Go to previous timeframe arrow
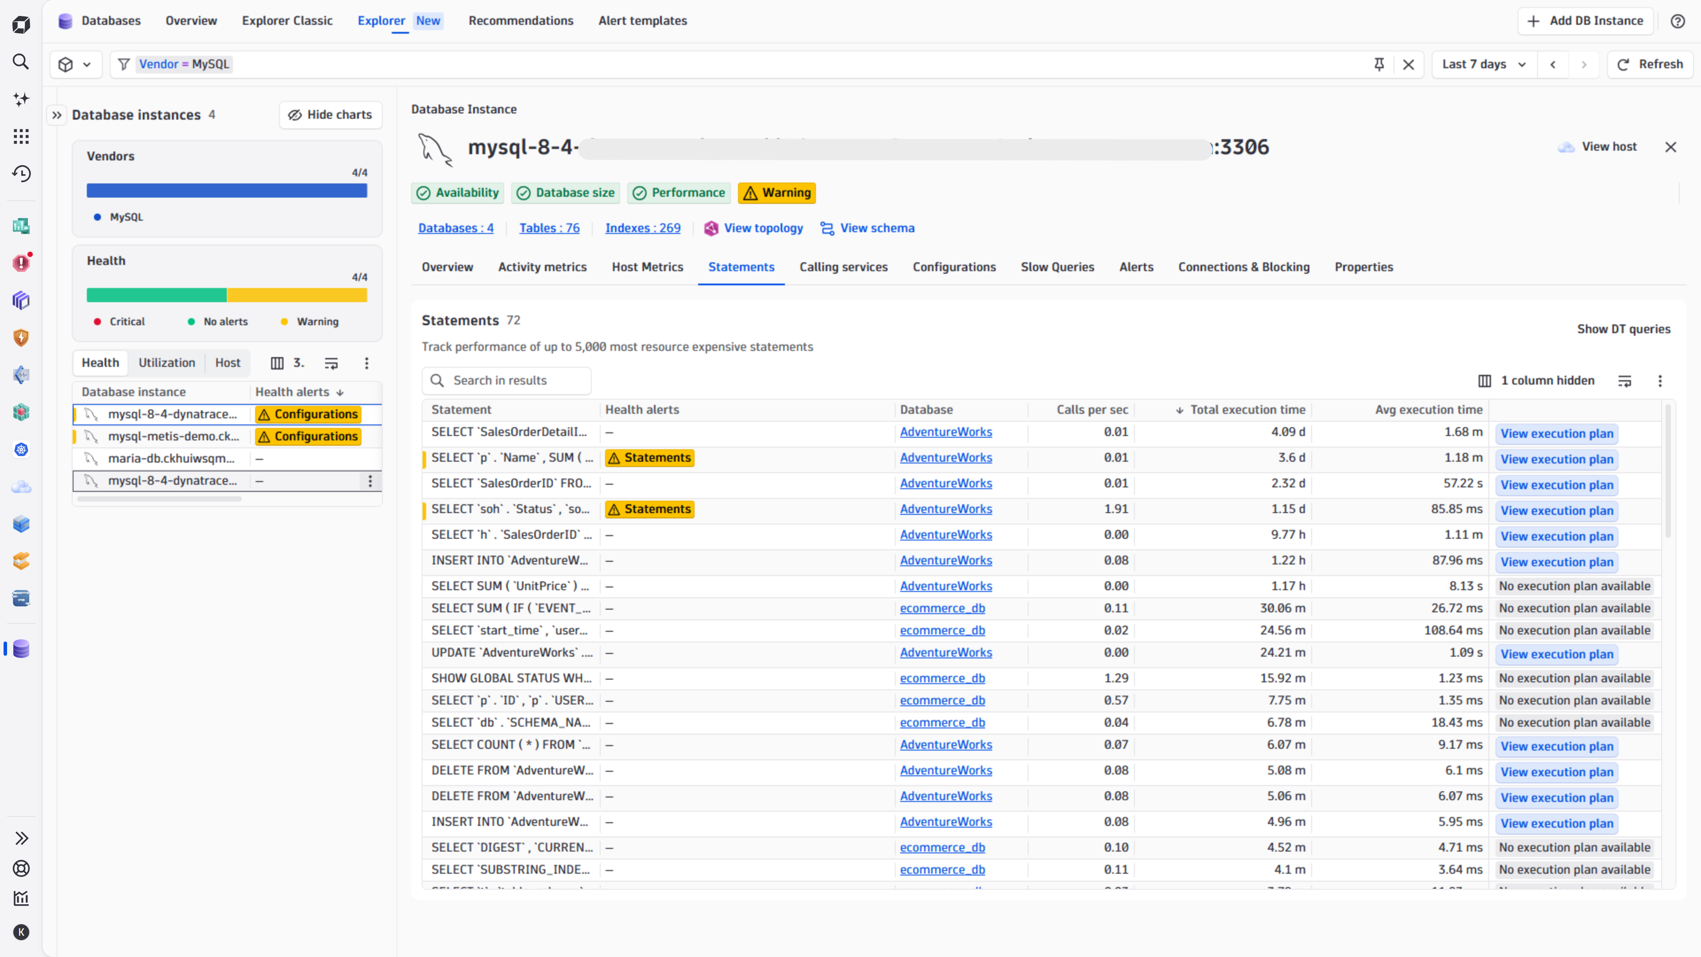The height and width of the screenshot is (957, 1701). click(x=1553, y=64)
